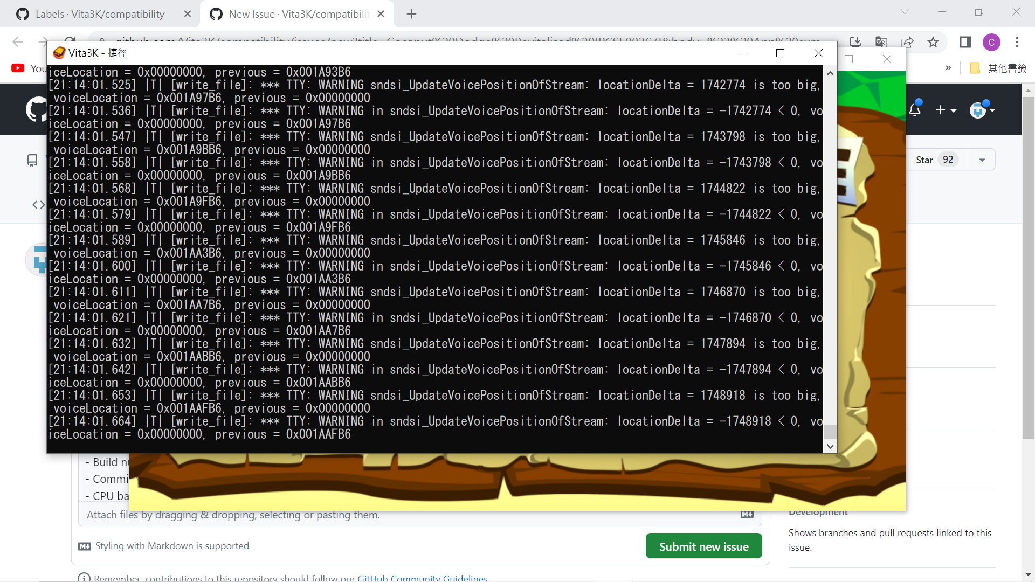
Task: Translate the page with Google Translate icon
Action: [882, 42]
